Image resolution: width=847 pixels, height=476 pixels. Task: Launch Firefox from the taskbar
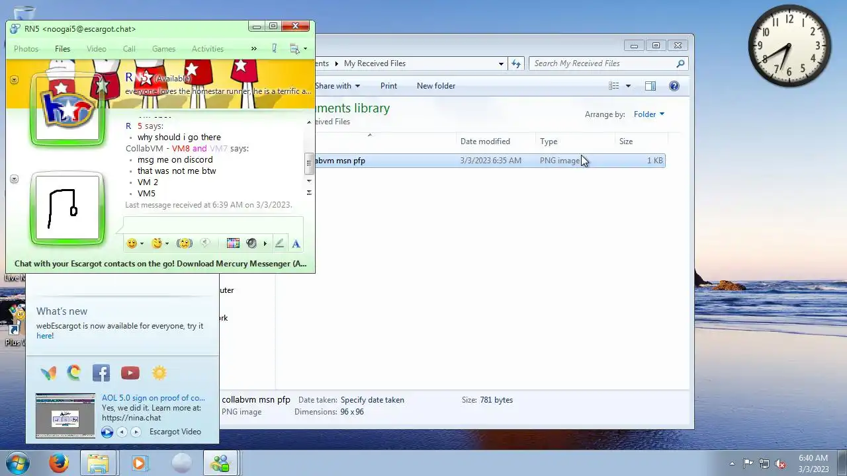[59, 463]
